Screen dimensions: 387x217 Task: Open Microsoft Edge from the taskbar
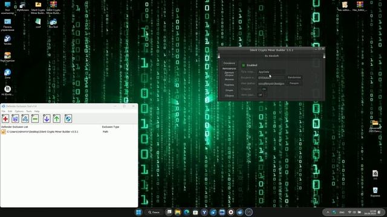[187, 212]
